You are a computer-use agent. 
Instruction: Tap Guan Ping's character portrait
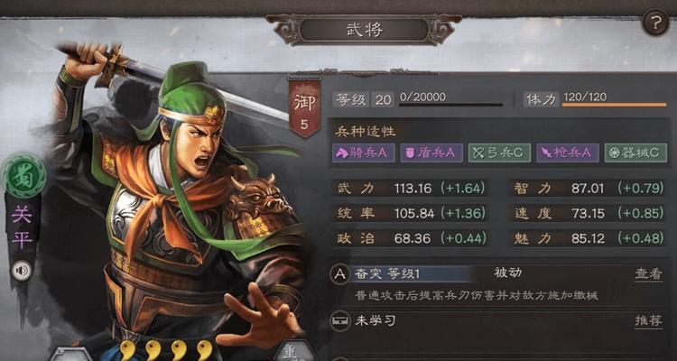[x=172, y=203]
